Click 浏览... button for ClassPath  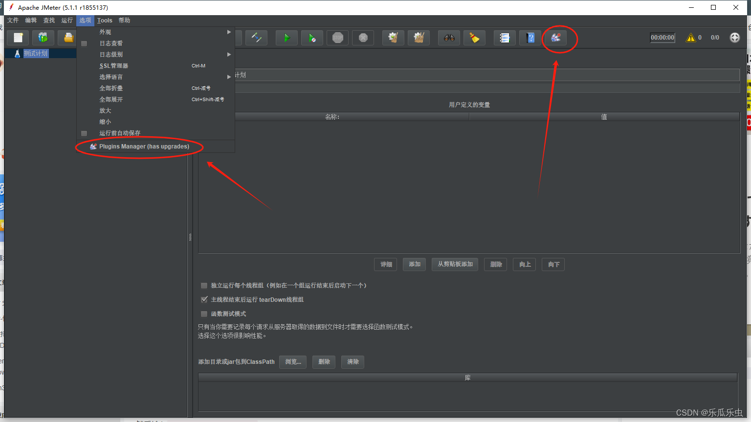(293, 362)
